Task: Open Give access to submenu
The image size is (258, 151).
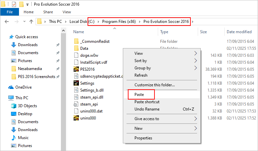Action: 162,119
